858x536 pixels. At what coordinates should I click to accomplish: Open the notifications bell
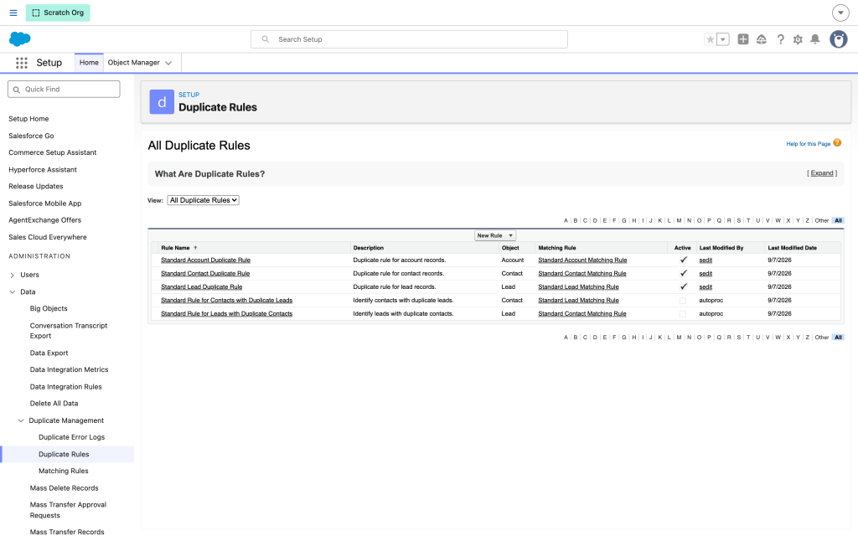(x=814, y=39)
